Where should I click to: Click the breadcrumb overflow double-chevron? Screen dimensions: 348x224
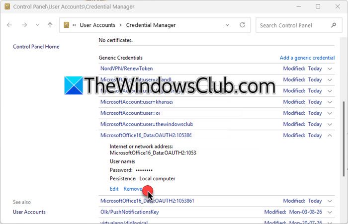tap(74, 25)
